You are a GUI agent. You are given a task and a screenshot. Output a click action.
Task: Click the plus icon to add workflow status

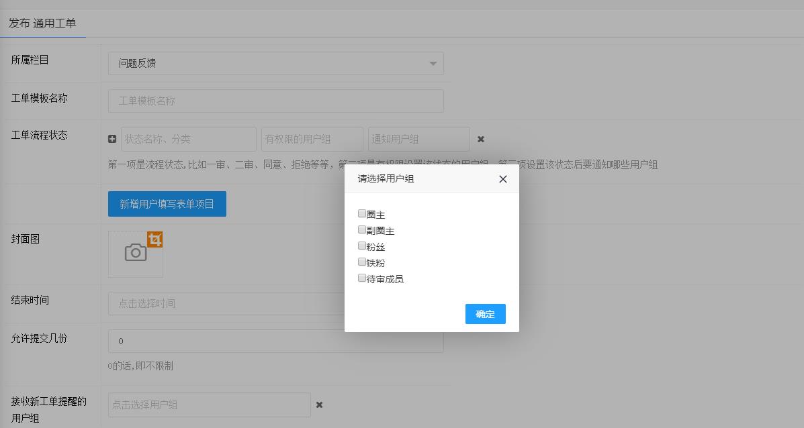pos(112,140)
